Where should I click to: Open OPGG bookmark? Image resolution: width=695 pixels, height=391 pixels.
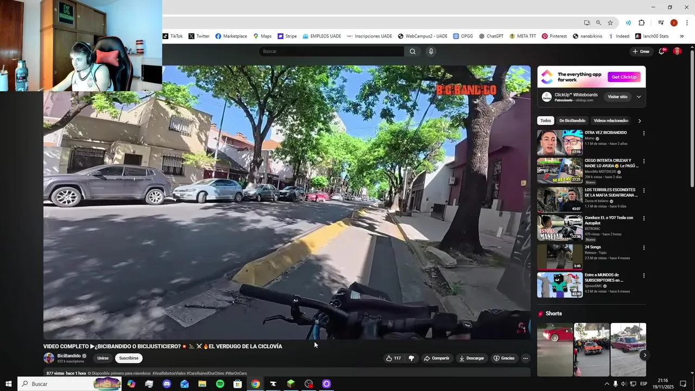(463, 36)
